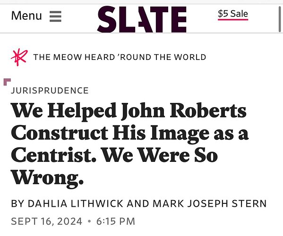Click the word BY before author names
Viewport: 283px width, 236px height.
tap(17, 203)
